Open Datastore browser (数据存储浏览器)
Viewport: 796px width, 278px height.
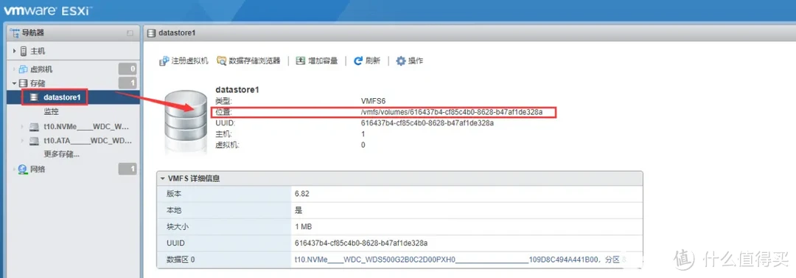[x=248, y=60]
